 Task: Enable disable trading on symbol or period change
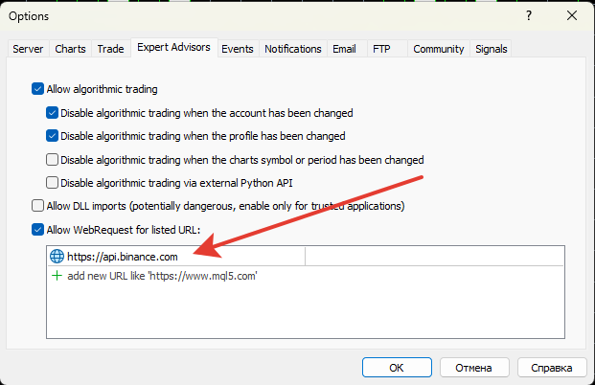point(52,160)
